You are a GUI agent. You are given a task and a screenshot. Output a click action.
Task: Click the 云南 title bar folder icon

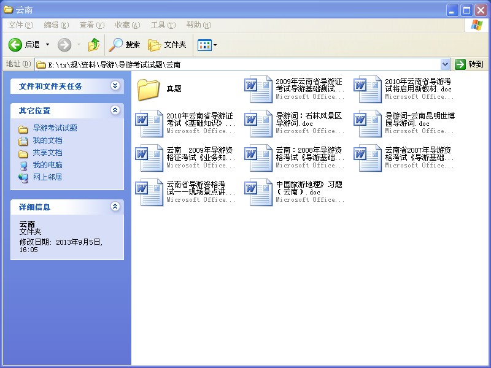click(8, 10)
